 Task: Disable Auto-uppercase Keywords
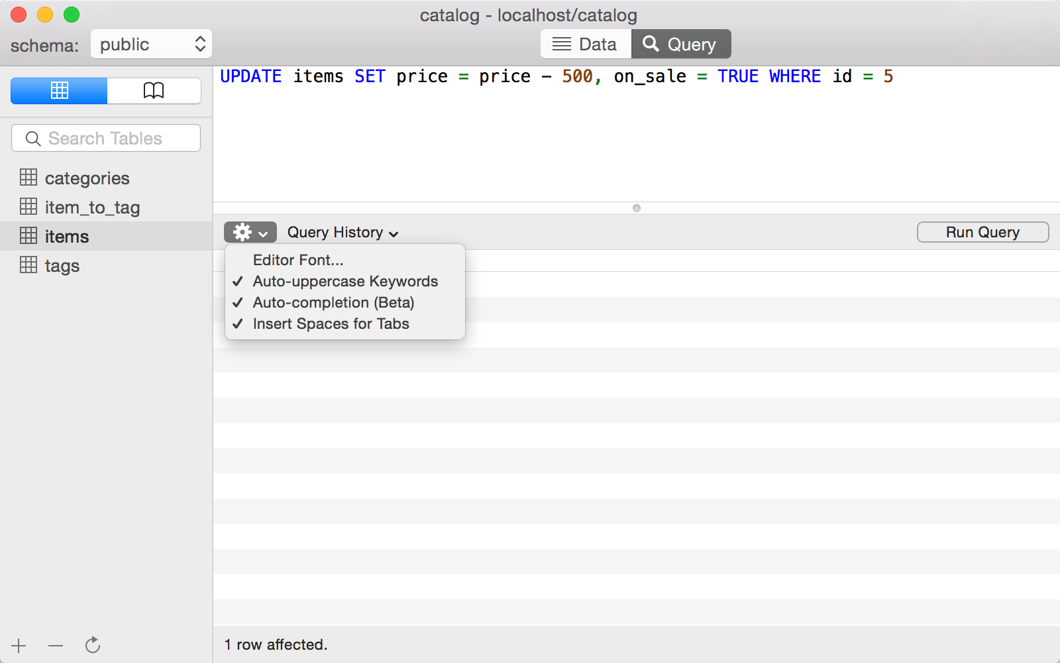point(344,281)
